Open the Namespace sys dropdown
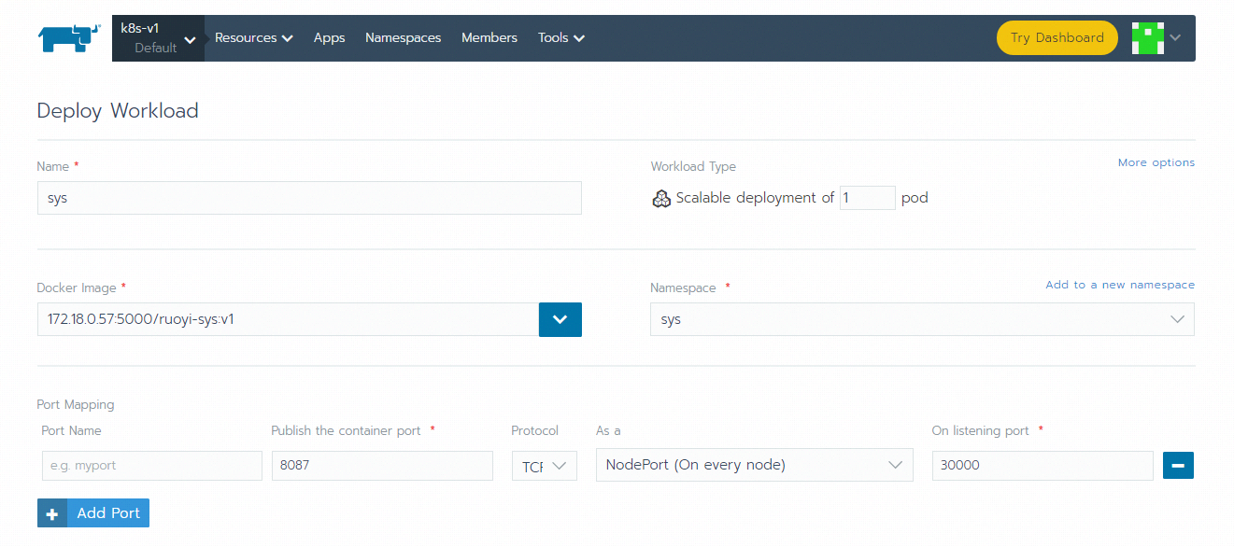This screenshot has width=1234, height=547. pyautogui.click(x=921, y=319)
